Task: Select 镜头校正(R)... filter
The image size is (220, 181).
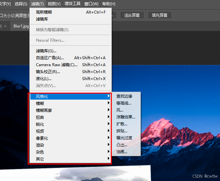Action: pos(71,72)
